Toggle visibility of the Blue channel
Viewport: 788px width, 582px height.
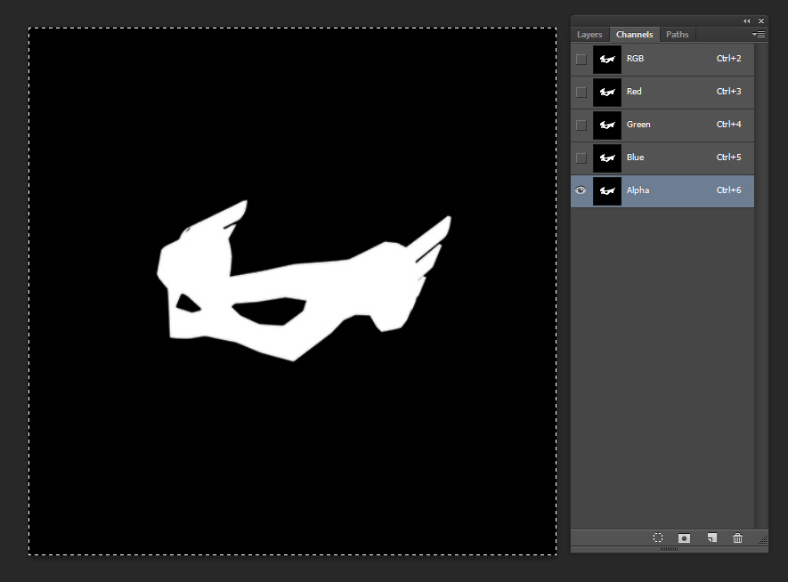point(581,158)
